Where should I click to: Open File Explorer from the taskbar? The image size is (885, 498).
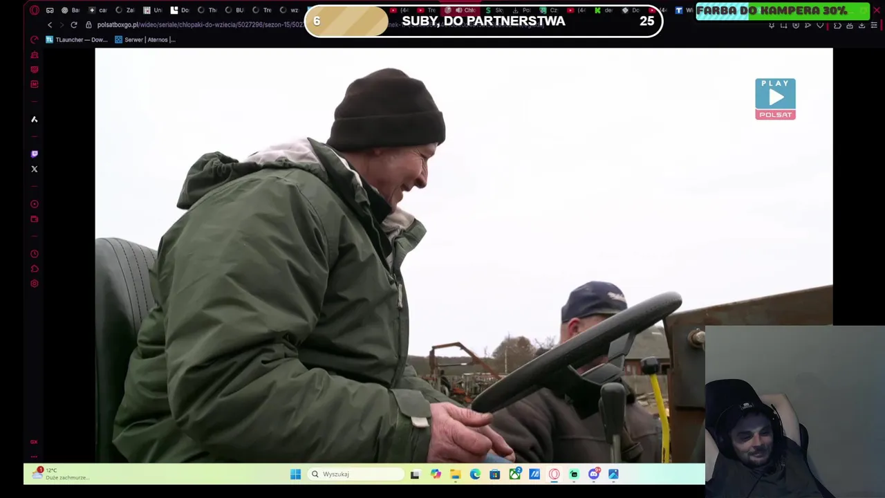click(x=455, y=474)
